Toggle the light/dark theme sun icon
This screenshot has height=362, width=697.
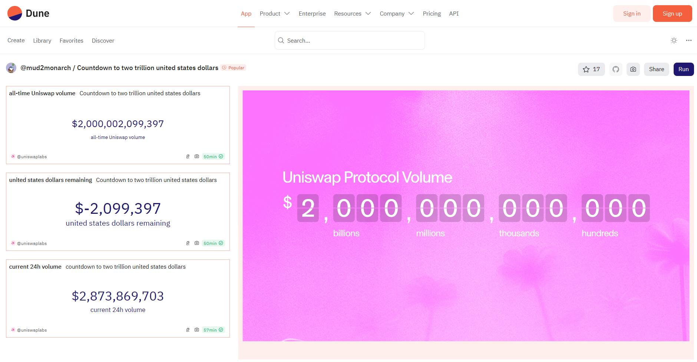pyautogui.click(x=674, y=40)
